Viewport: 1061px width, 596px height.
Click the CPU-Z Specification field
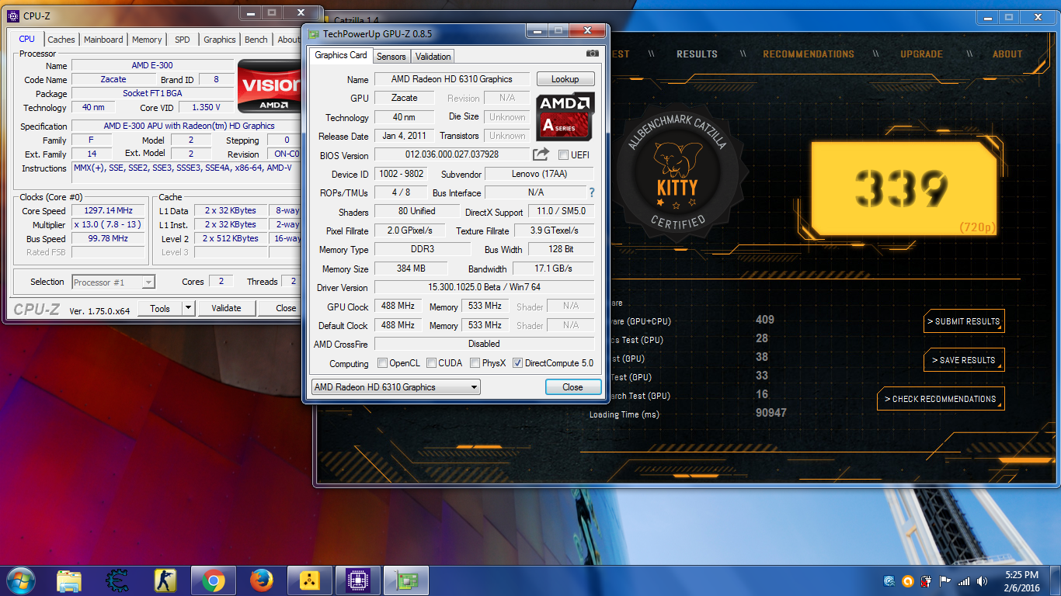point(186,126)
